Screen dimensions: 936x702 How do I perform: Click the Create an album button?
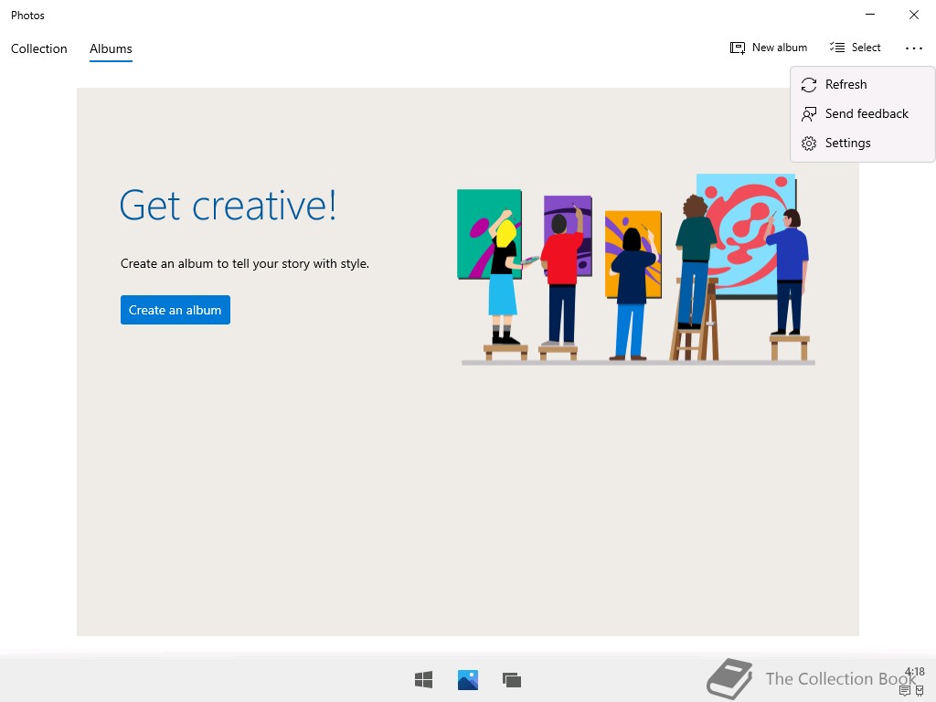[x=175, y=310]
